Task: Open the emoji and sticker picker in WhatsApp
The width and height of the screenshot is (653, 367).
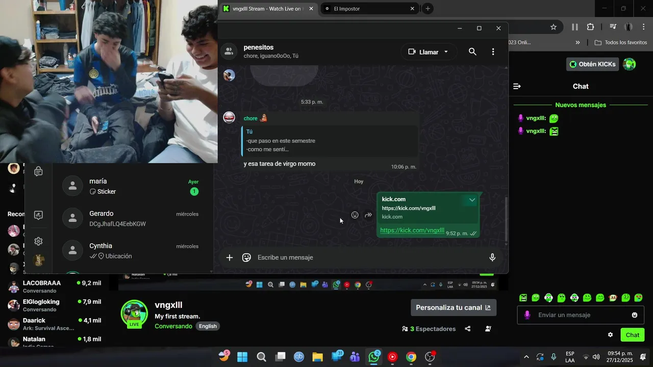Action: [246, 257]
